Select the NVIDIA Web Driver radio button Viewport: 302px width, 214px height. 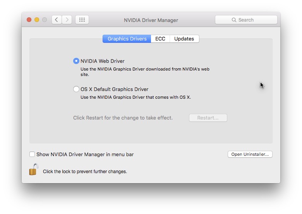[76, 61]
